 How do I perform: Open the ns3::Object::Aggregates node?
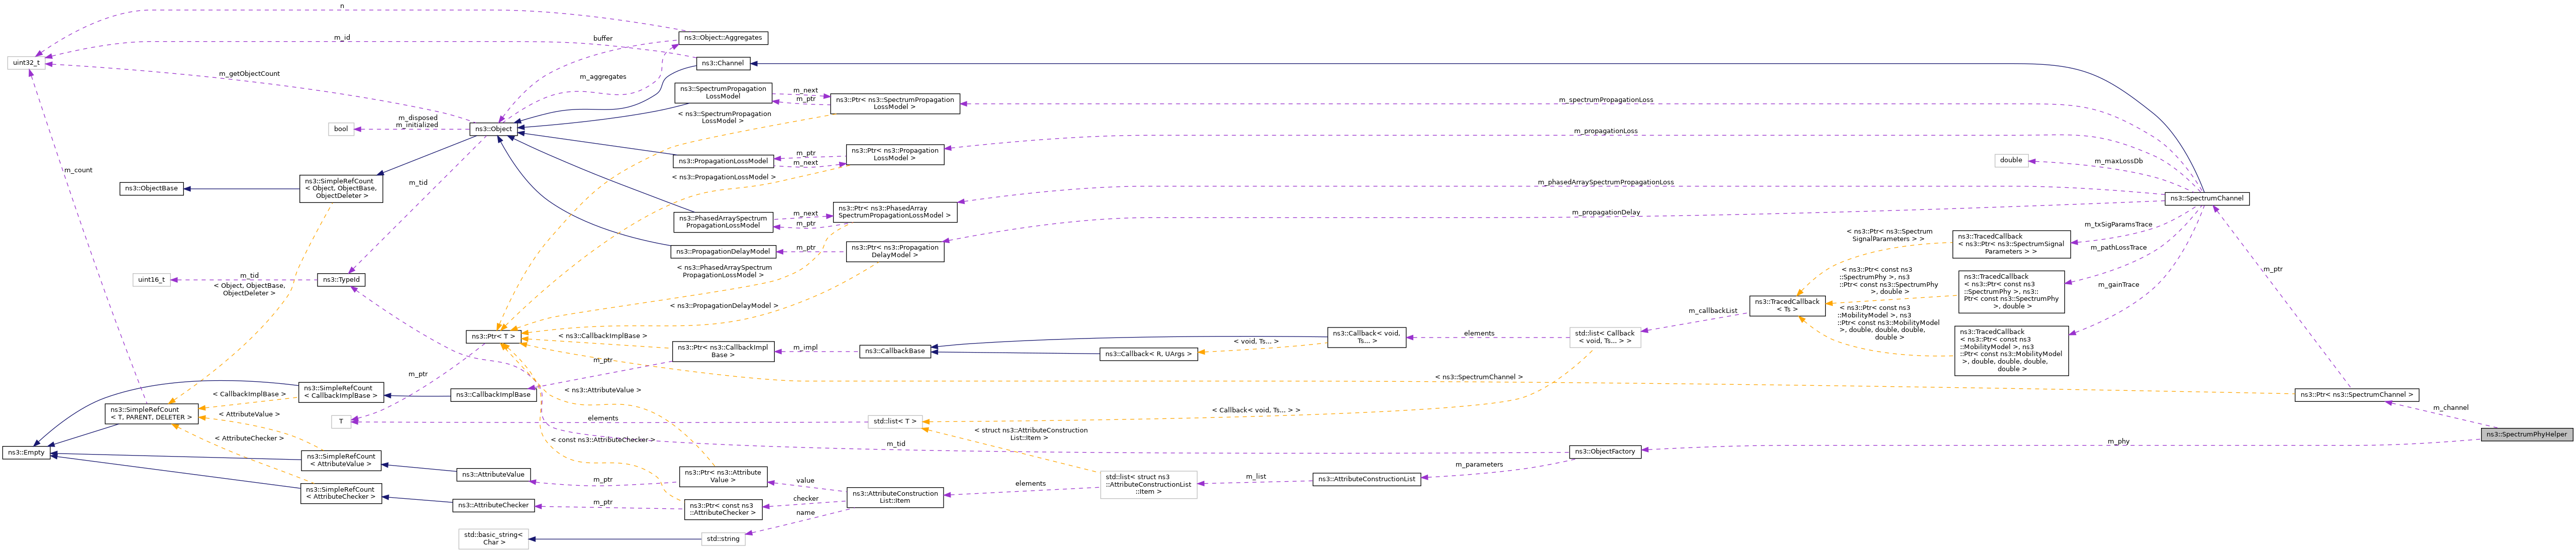click(x=723, y=37)
